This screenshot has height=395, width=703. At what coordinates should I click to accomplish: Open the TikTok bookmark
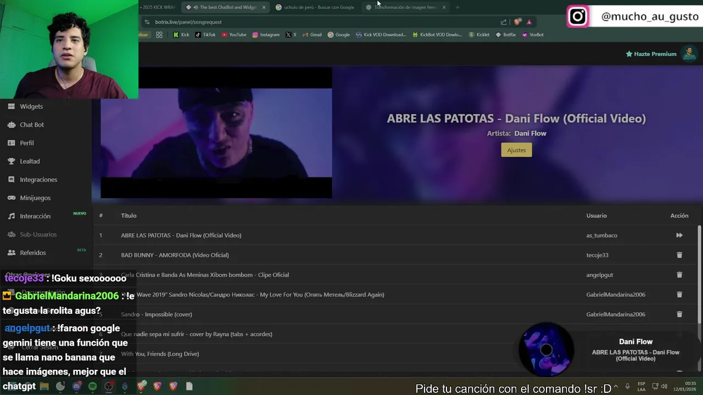[205, 35]
